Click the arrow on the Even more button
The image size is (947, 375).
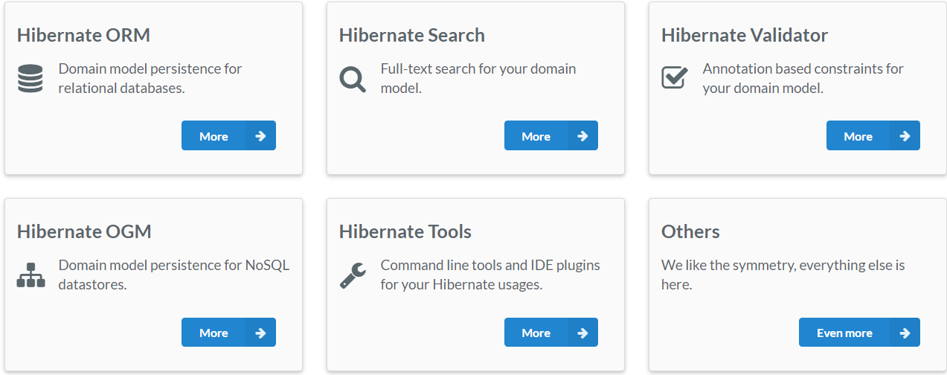tap(905, 333)
